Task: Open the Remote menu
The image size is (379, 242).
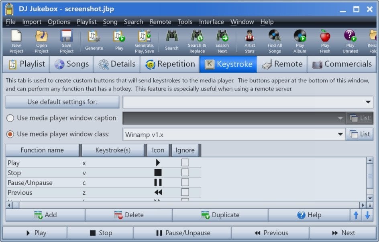Action: click(x=160, y=22)
